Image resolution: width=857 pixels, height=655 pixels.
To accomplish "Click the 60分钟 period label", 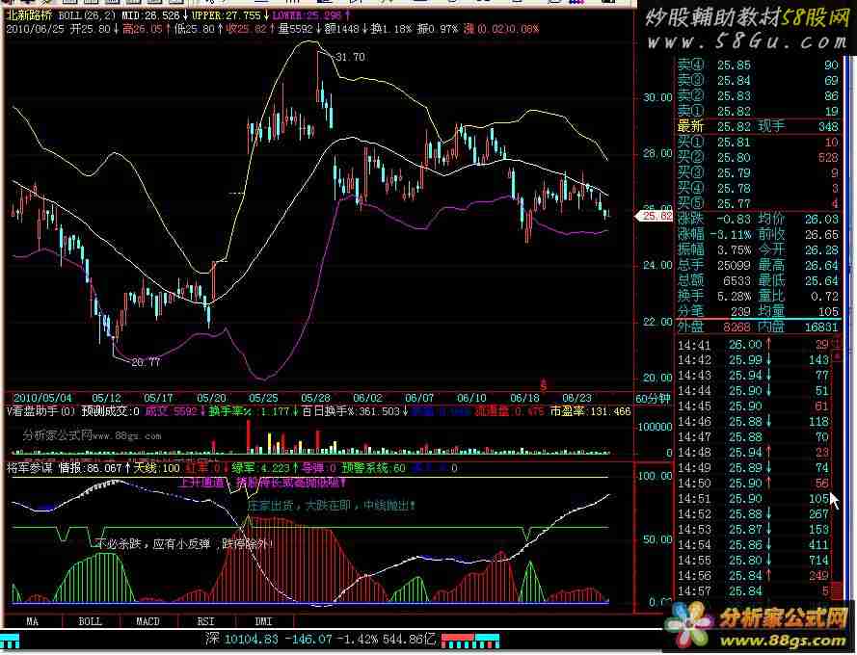I will [653, 398].
